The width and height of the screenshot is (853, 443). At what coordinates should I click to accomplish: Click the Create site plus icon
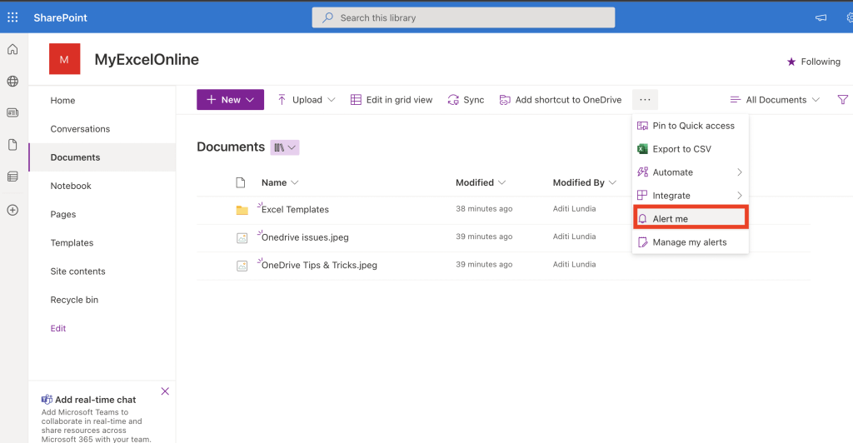click(x=12, y=210)
